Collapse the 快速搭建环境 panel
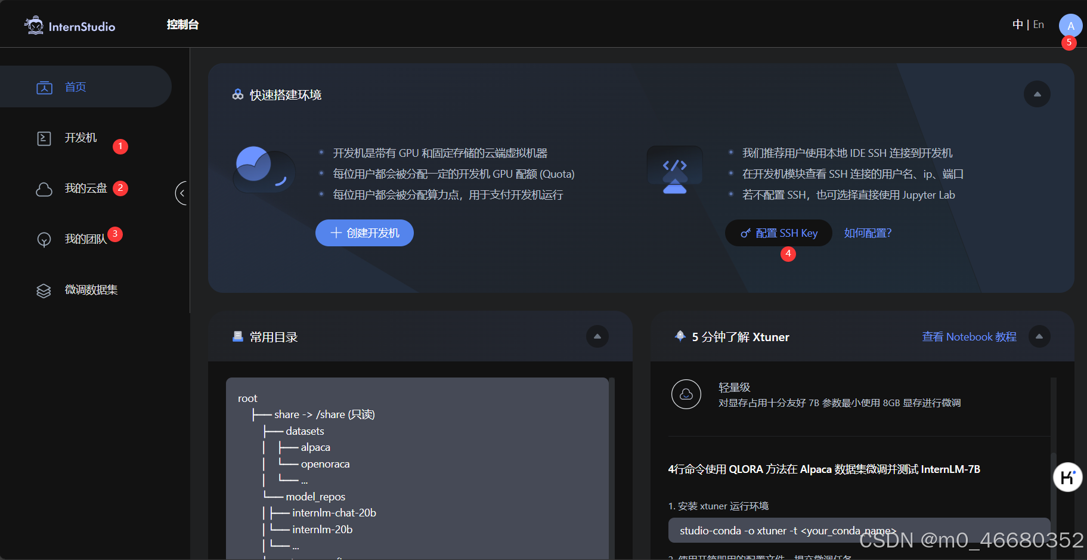The height and width of the screenshot is (560, 1087). pos(1037,94)
